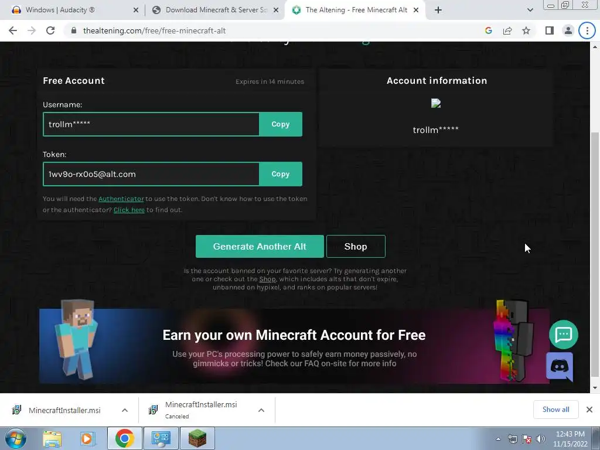Click the volume speaker tray icon
600x450 pixels.
pyautogui.click(x=541, y=439)
